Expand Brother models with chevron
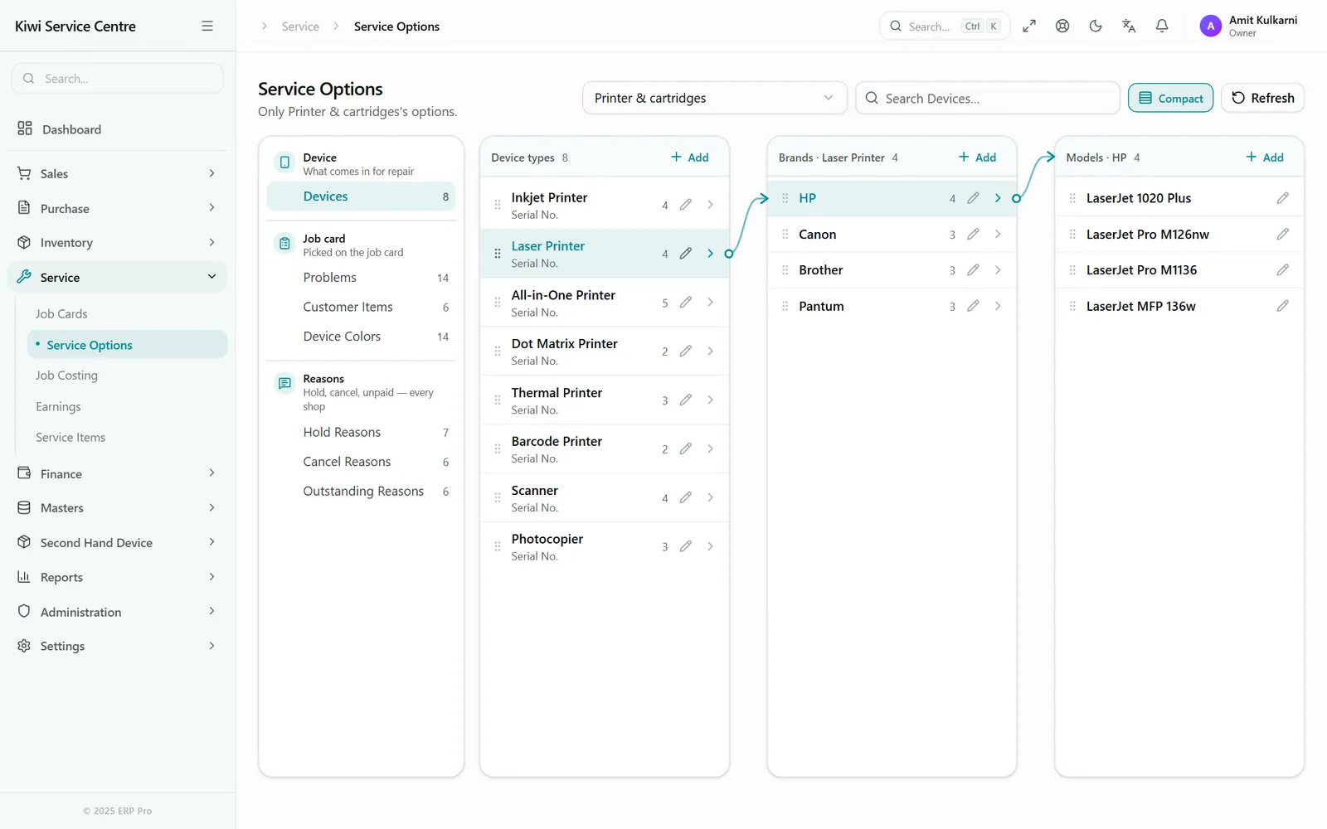Screen dimensions: 1327x829 (x=998, y=270)
